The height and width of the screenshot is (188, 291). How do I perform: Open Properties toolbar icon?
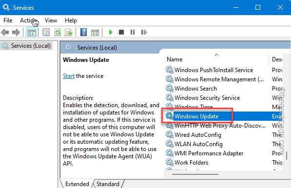click(x=46, y=33)
